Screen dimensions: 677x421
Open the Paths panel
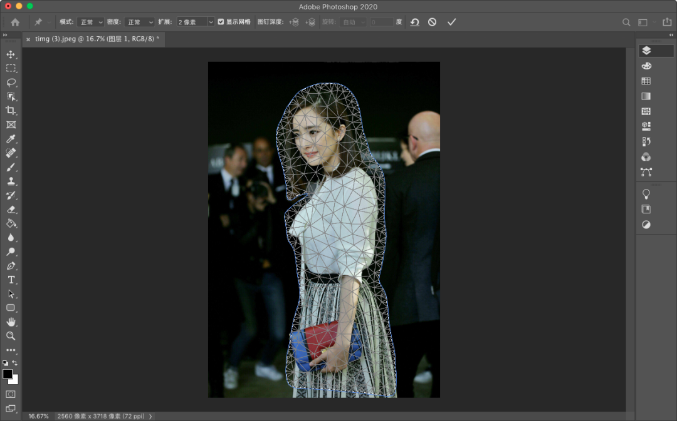click(x=646, y=172)
